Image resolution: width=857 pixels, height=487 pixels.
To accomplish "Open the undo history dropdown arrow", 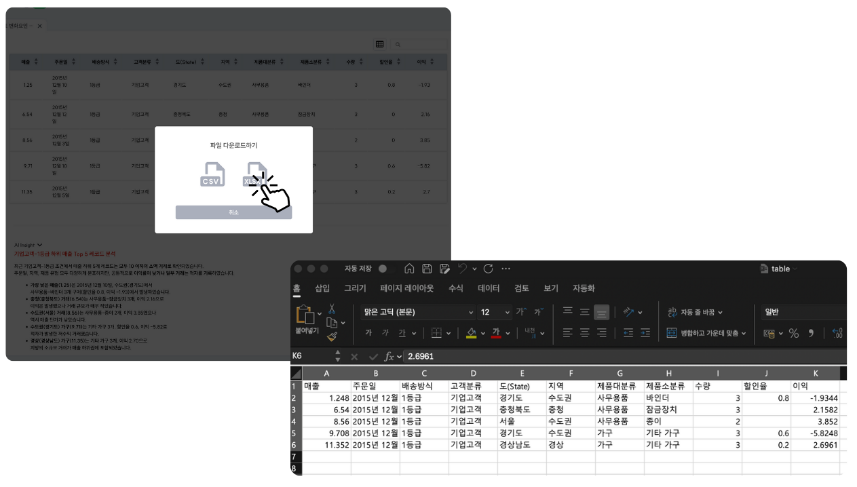I will point(474,269).
